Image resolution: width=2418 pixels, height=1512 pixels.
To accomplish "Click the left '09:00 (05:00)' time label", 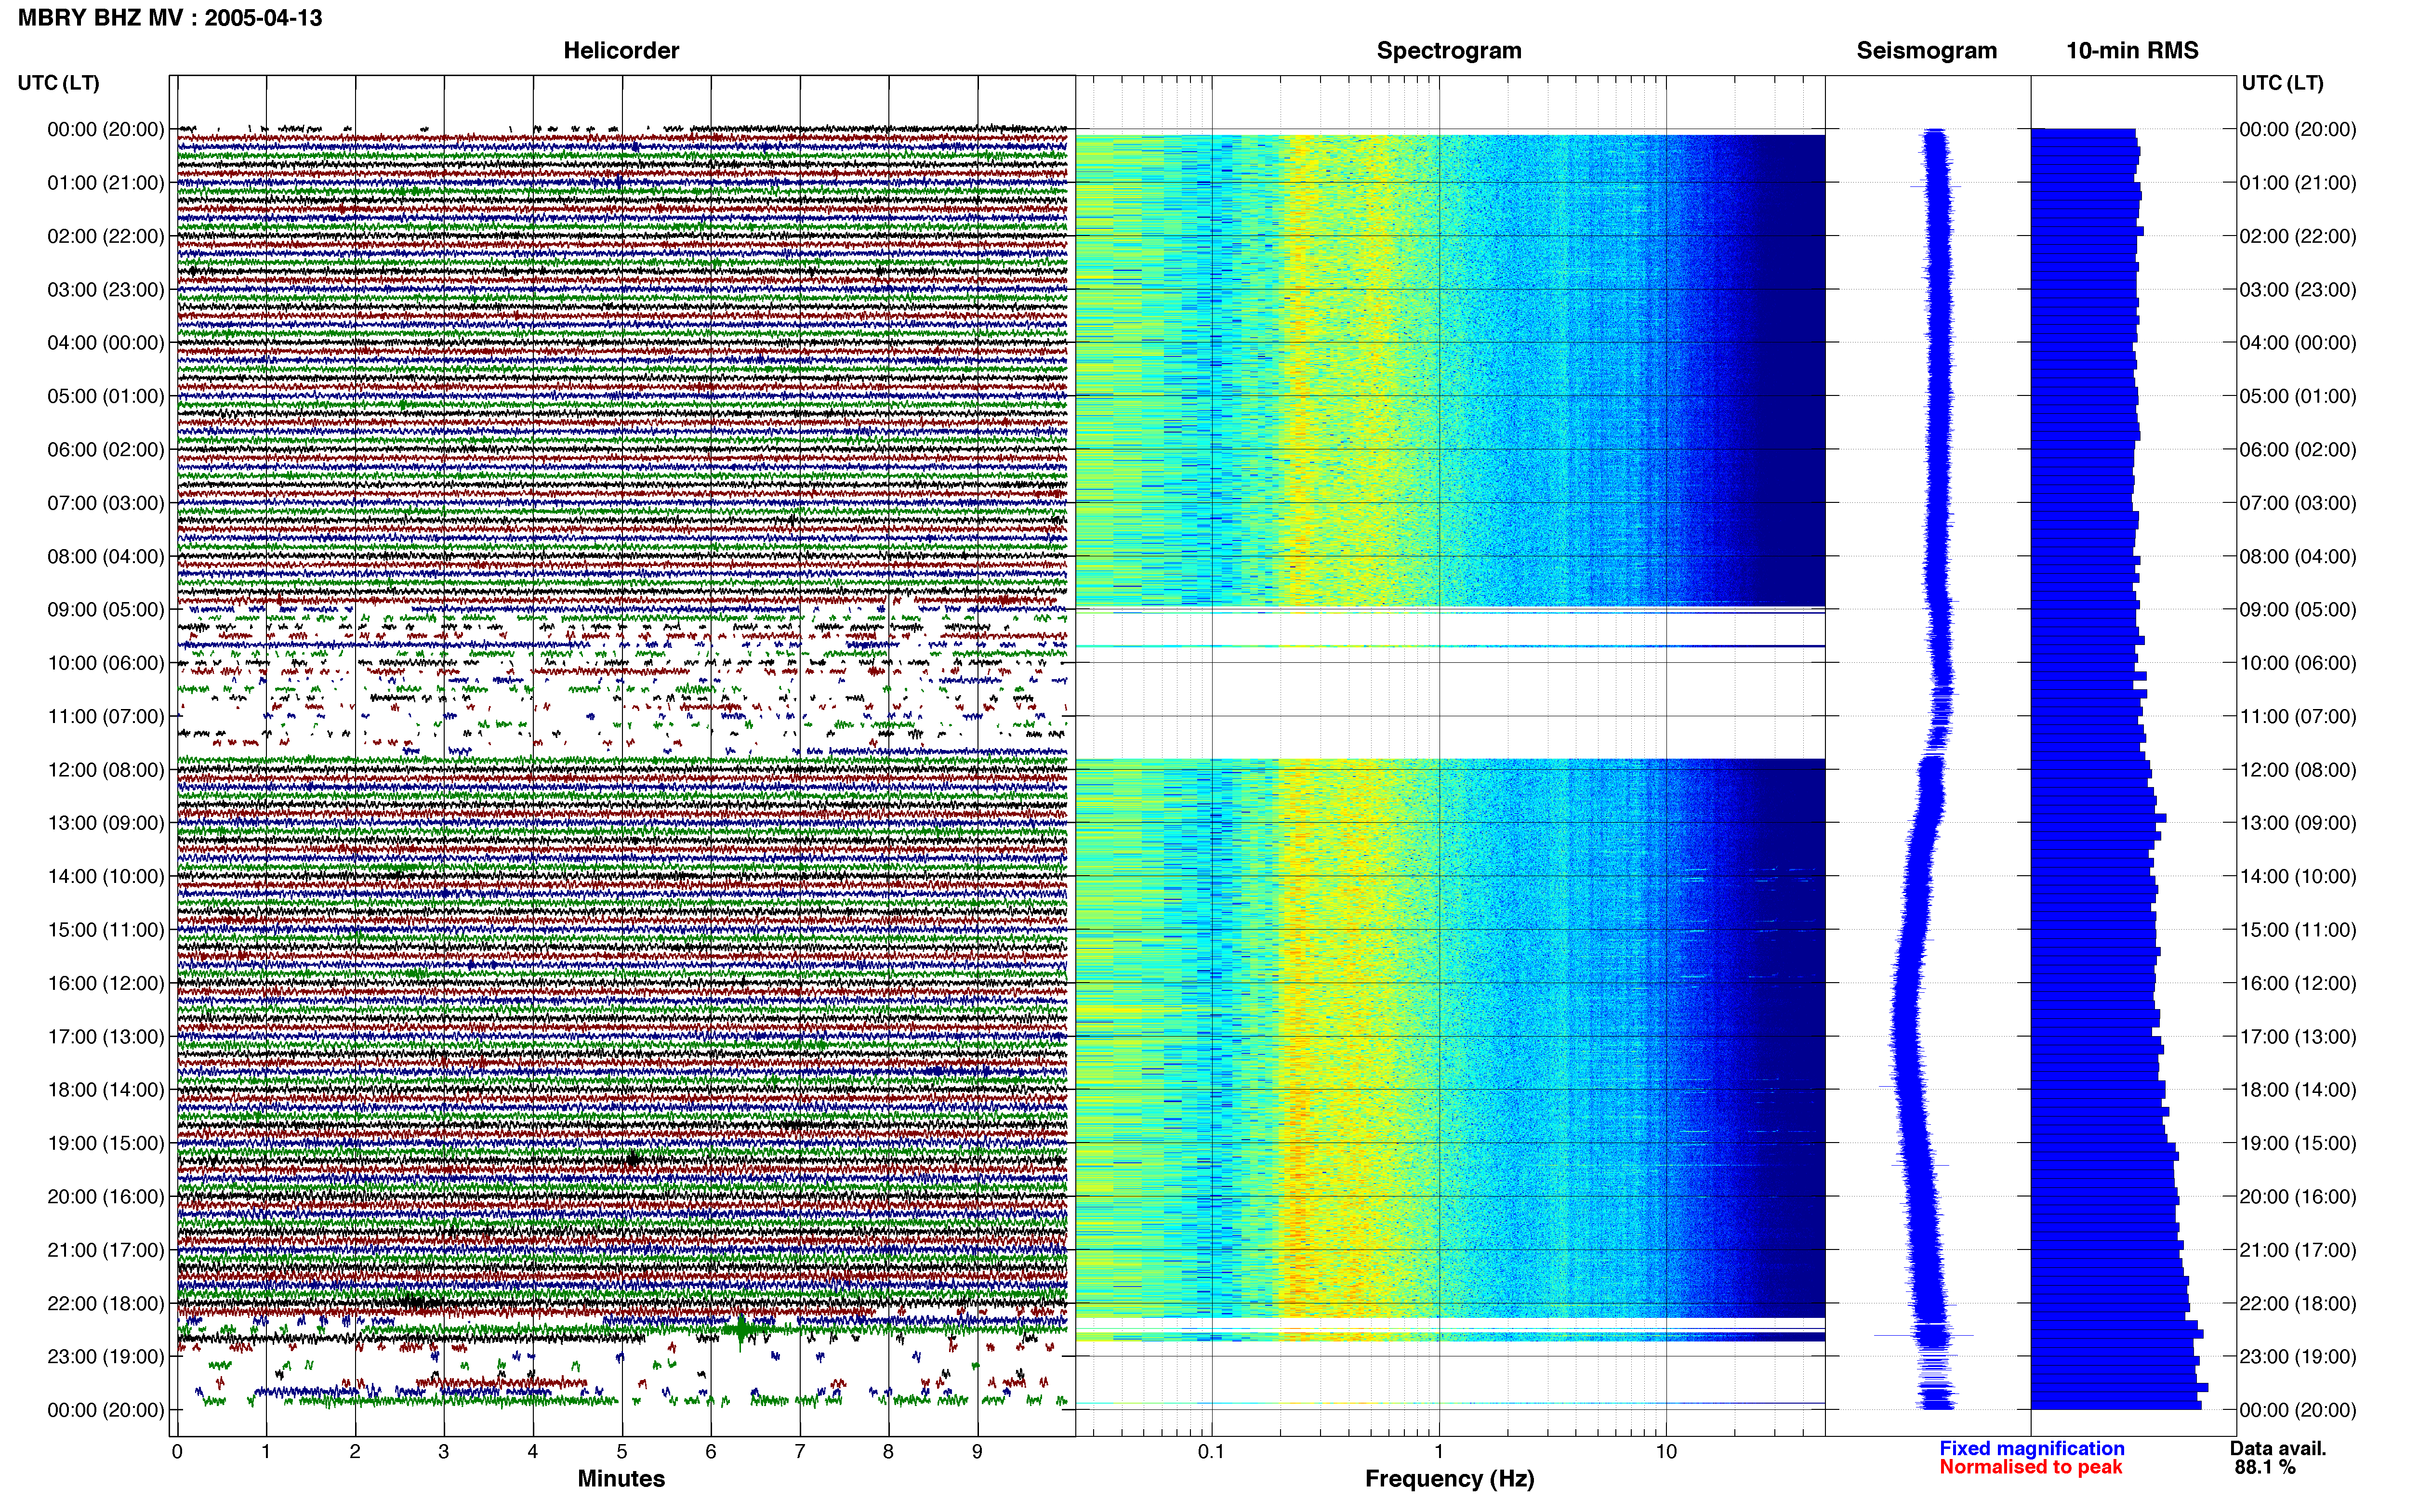I will tap(106, 609).
